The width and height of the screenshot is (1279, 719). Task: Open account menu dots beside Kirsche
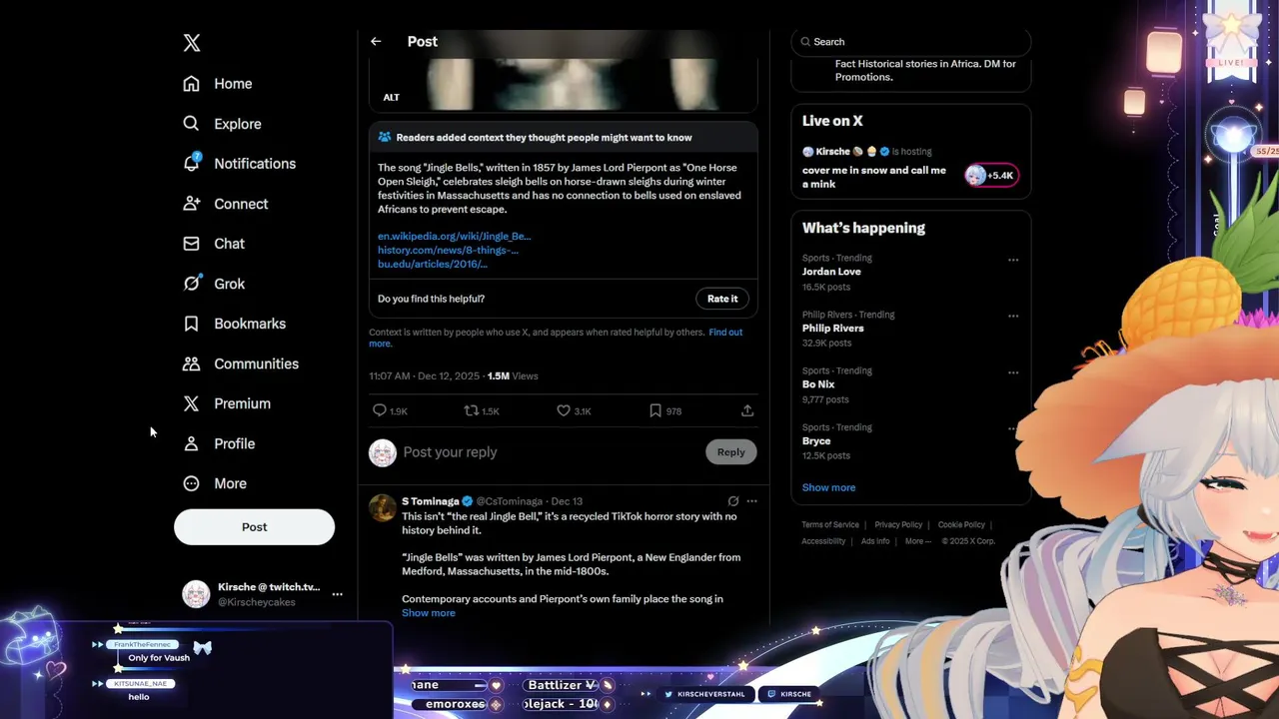tap(337, 594)
